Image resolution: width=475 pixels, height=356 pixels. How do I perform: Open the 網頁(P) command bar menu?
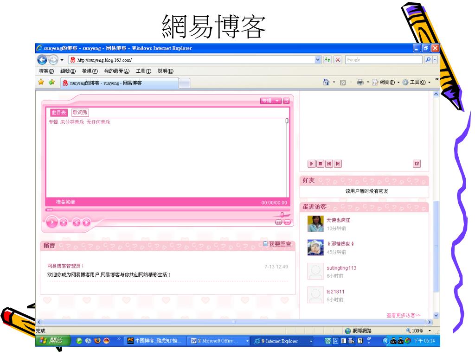click(x=386, y=82)
